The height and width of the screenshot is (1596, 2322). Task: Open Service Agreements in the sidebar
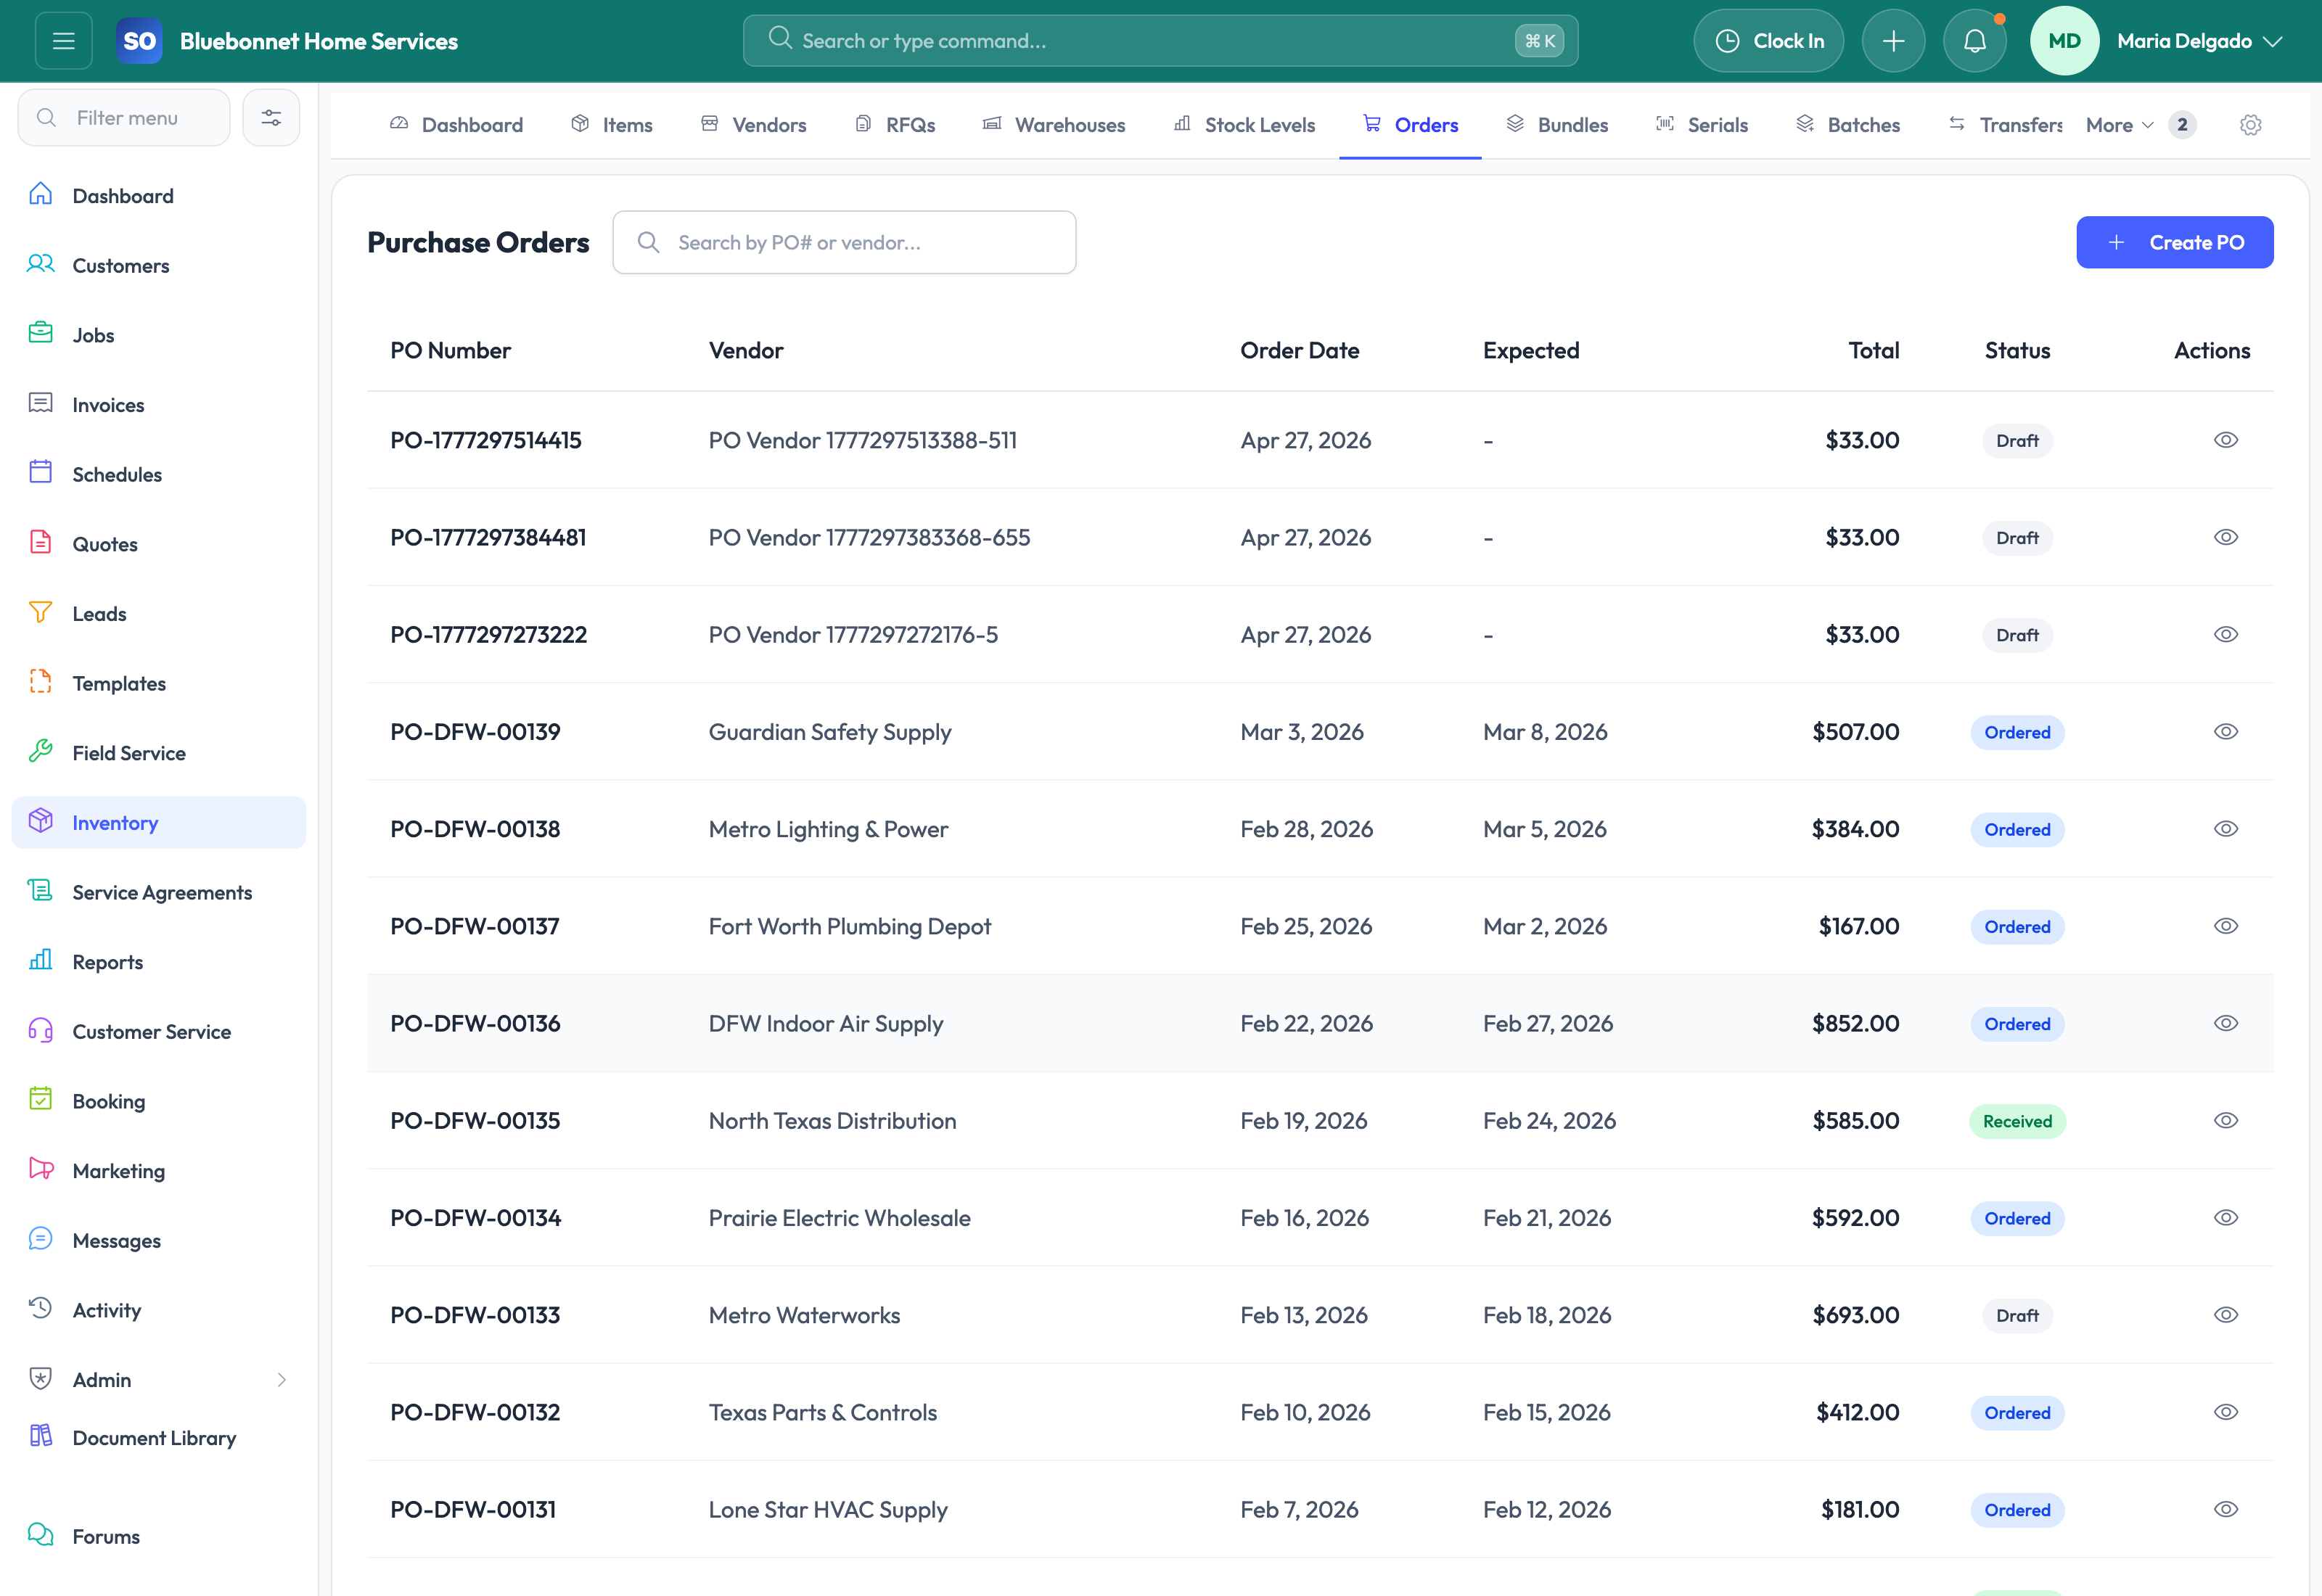(x=159, y=893)
